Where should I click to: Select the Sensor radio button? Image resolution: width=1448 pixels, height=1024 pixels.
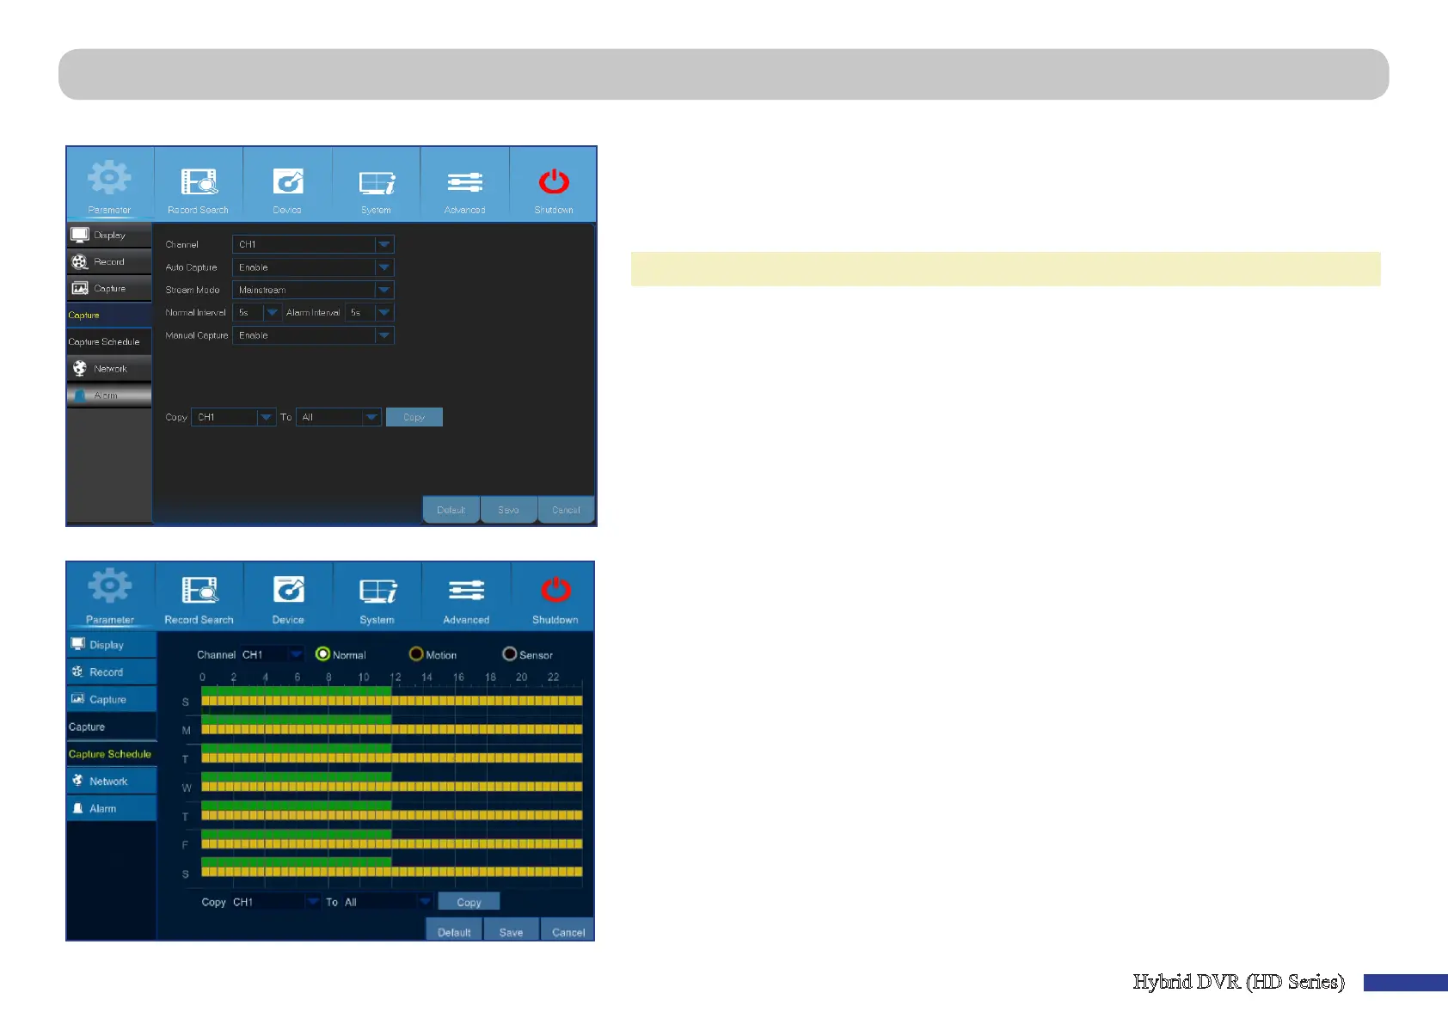[510, 654]
